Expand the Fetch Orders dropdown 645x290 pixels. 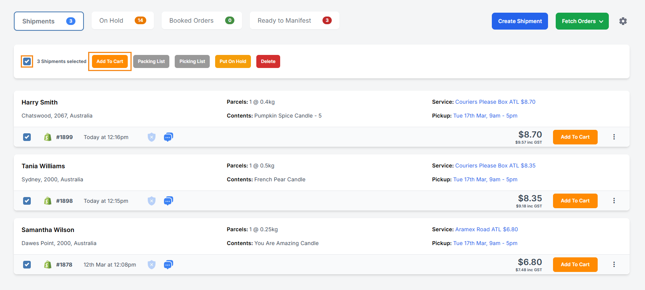[582, 21]
